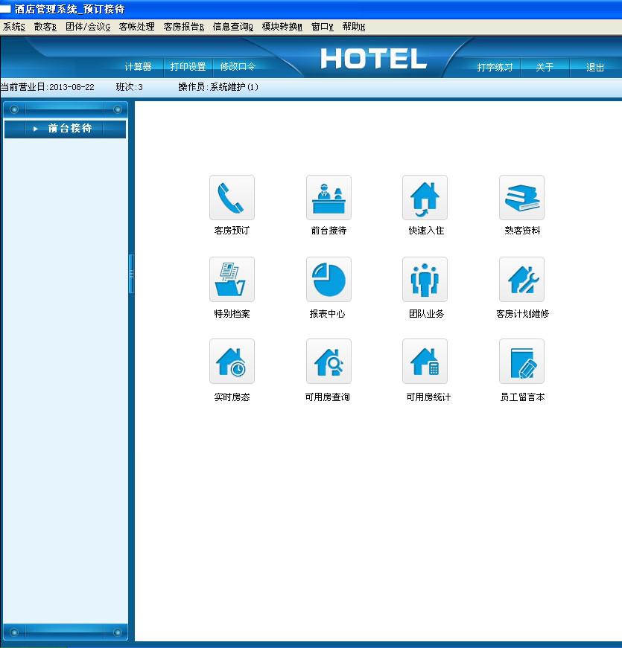Click the 员工留言本 label text

tap(522, 397)
